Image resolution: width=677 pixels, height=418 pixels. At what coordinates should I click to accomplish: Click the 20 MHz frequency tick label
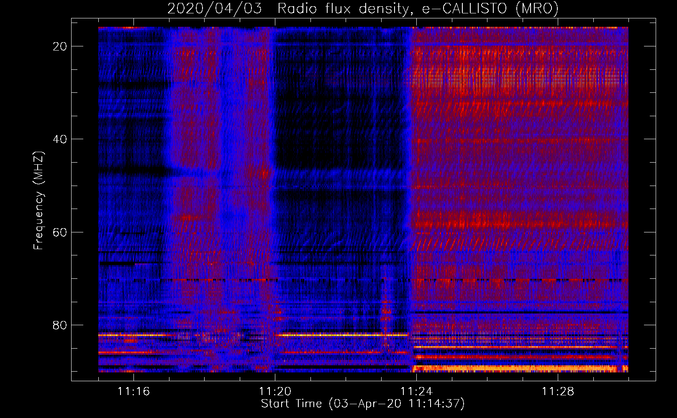60,46
